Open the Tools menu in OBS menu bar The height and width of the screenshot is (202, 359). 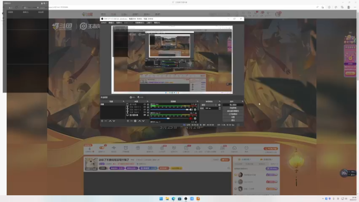pos(149,23)
